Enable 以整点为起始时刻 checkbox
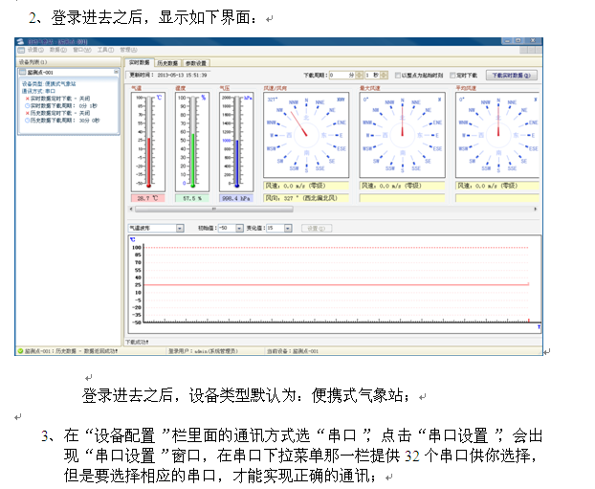595x489 pixels. tap(398, 75)
